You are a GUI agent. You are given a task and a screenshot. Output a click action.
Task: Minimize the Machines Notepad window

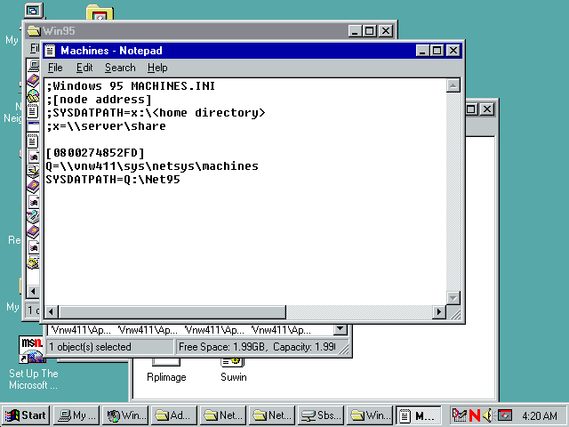click(x=422, y=51)
